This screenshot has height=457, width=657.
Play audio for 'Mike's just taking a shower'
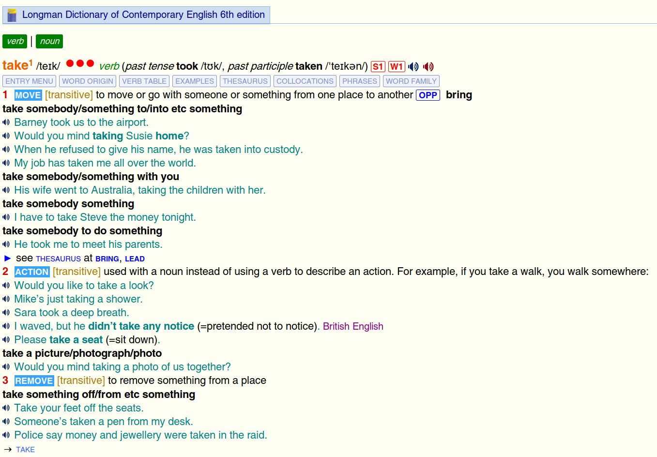(x=6, y=299)
